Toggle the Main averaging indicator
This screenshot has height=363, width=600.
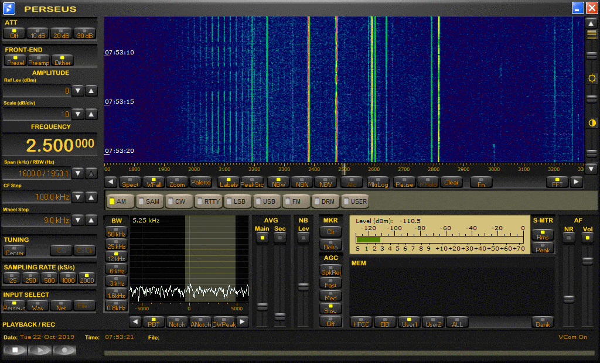(x=262, y=238)
